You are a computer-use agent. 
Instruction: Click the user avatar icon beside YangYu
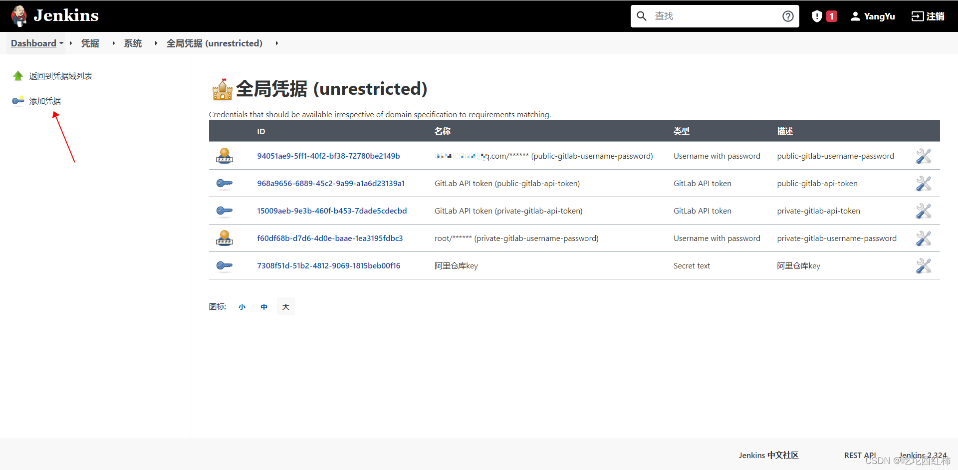[x=855, y=16]
